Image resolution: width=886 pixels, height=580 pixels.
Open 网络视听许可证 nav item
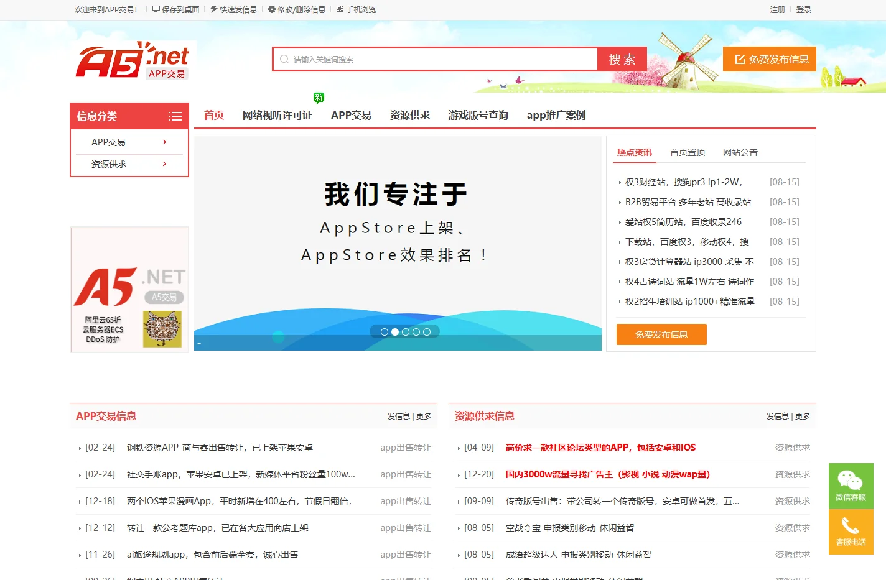[x=277, y=115]
